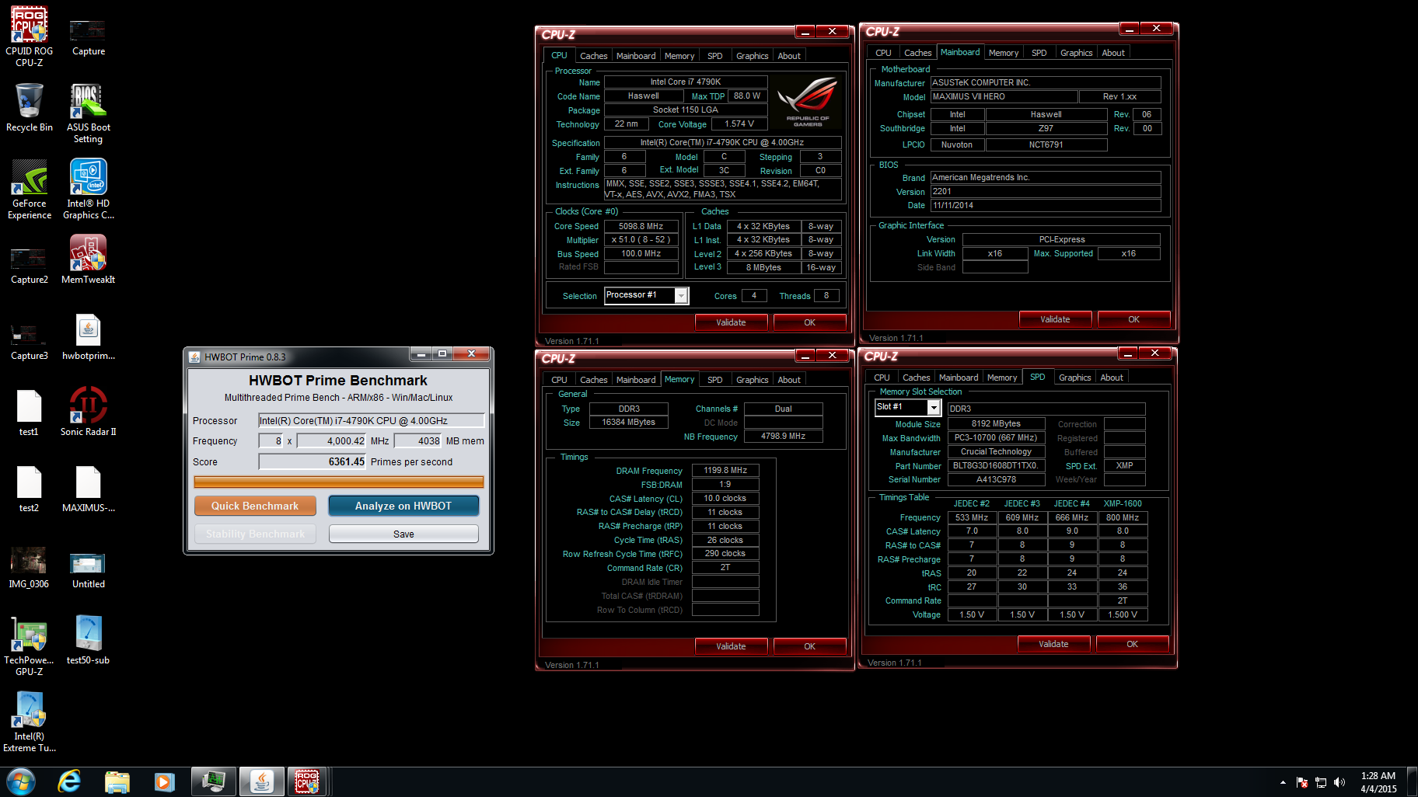Open About tab in the Mainboard CPU-Z window
This screenshot has height=797, width=1418.
1113,53
